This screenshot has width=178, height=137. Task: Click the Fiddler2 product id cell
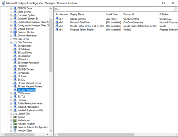(128, 30)
